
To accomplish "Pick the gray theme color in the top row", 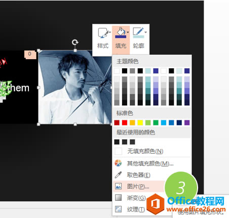I will coord(132,71).
